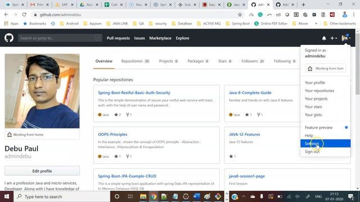The height and width of the screenshot is (202, 360).
Task: Open GitHub home via Octocat logo
Action: pyautogui.click(x=9, y=38)
